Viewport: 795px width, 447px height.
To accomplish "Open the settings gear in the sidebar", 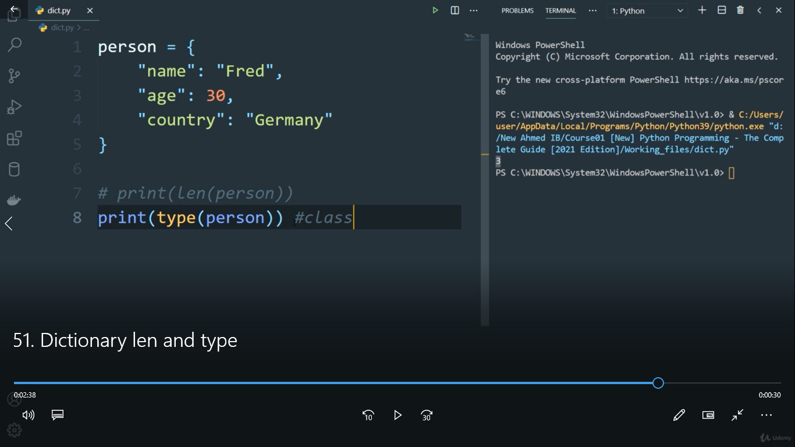I will point(14,430).
